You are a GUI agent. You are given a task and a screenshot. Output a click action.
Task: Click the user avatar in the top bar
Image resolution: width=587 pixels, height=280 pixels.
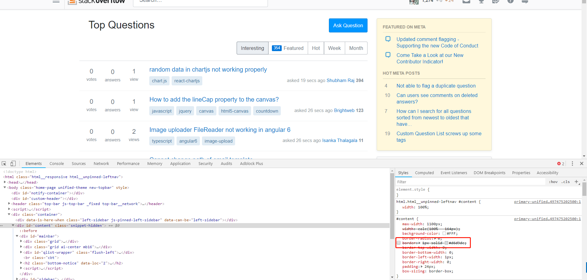coord(414,2)
